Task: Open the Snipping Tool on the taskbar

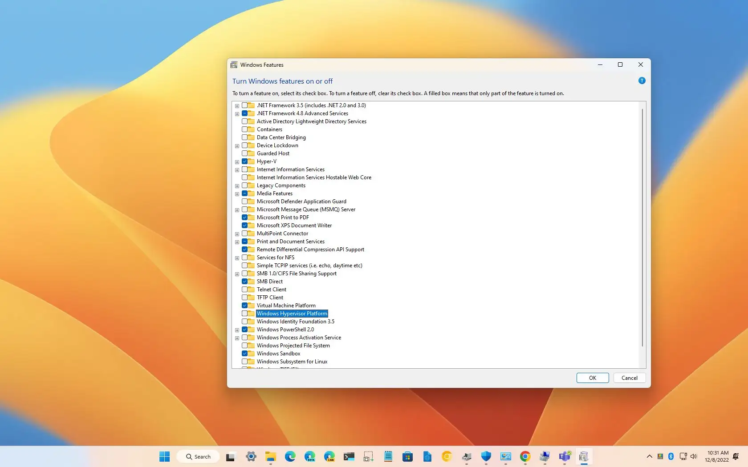Action: tap(368, 456)
